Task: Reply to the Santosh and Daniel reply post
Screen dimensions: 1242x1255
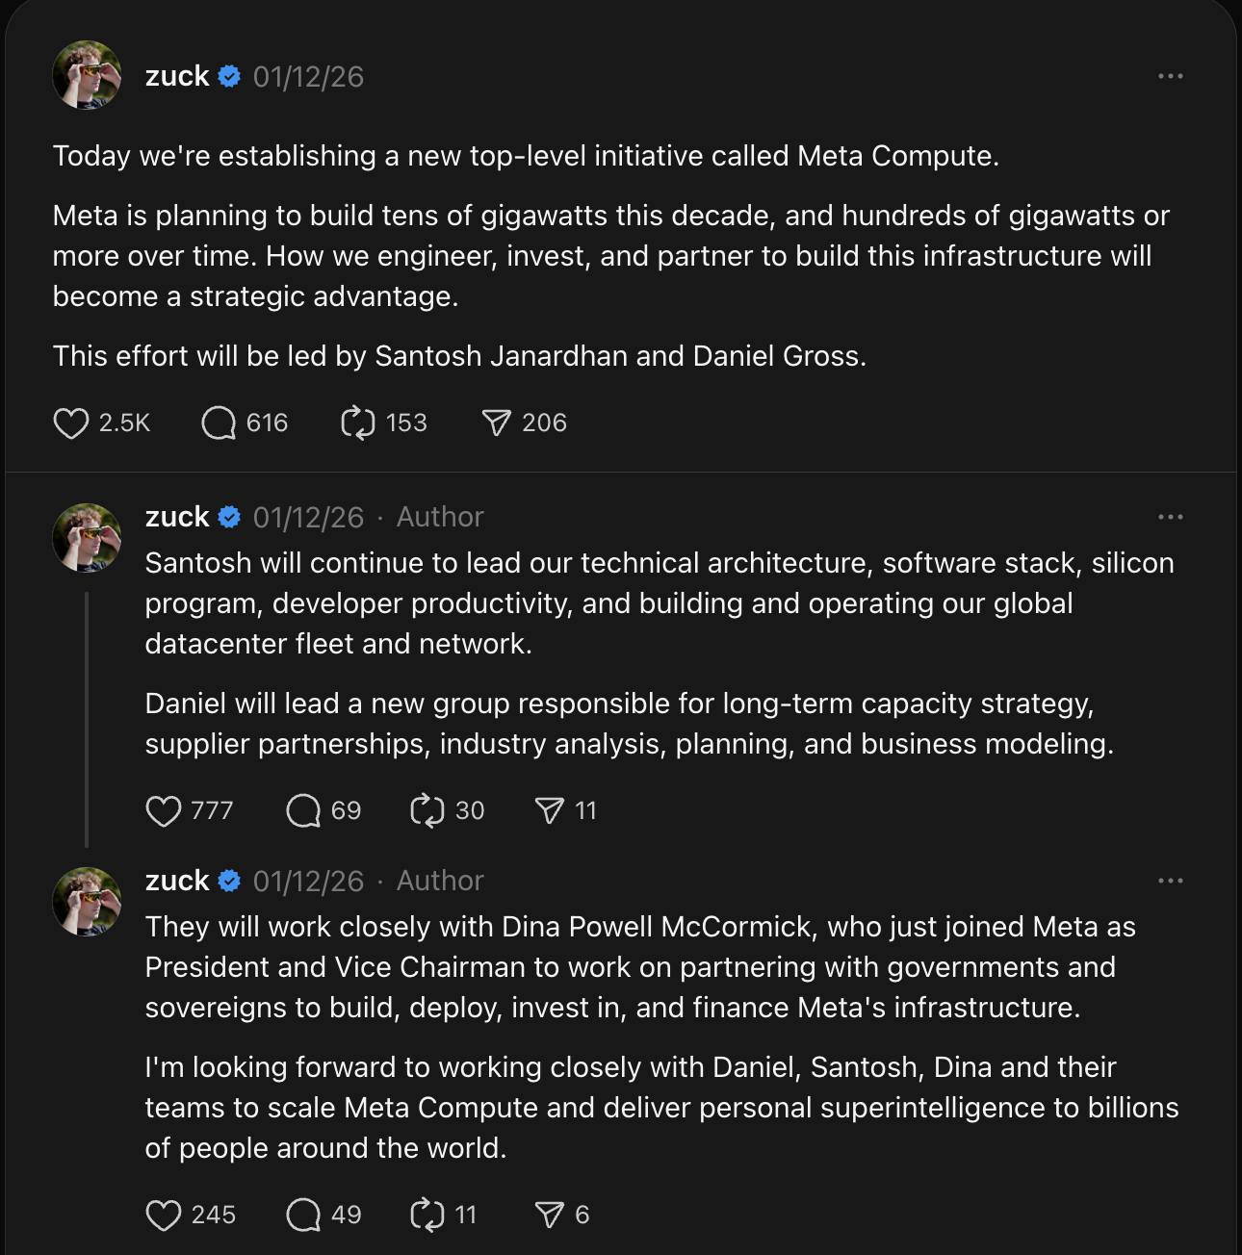Action: (x=303, y=809)
